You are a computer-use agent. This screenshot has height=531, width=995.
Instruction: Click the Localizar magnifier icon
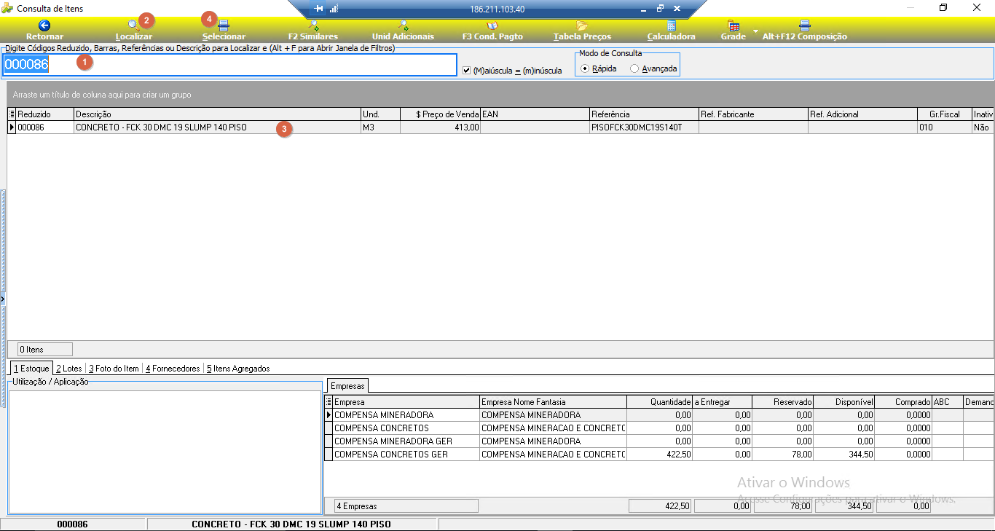(x=133, y=25)
